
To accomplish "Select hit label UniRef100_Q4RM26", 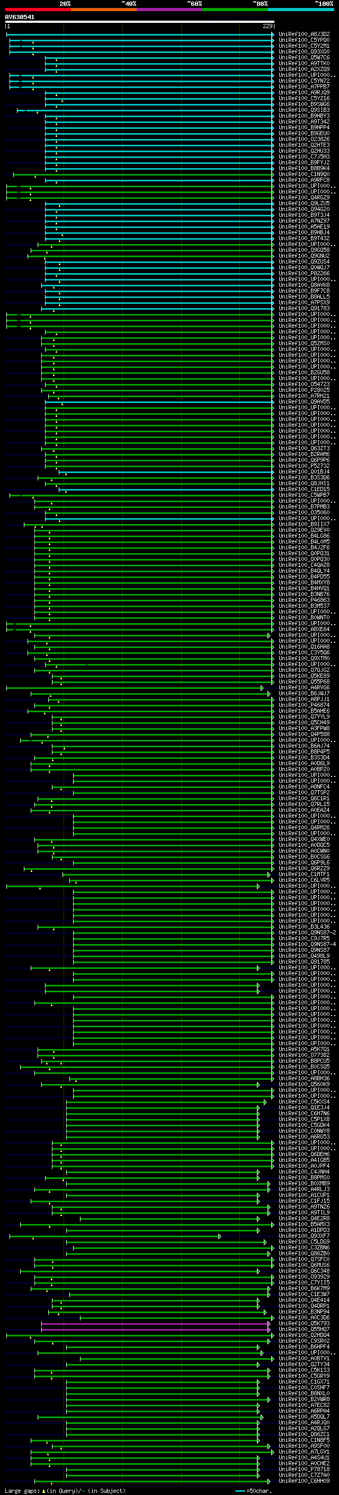I will (x=304, y=828).
